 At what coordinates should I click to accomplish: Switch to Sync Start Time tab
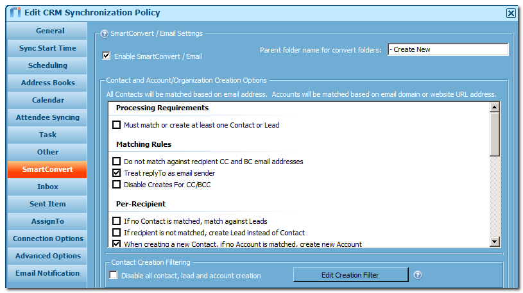47,48
